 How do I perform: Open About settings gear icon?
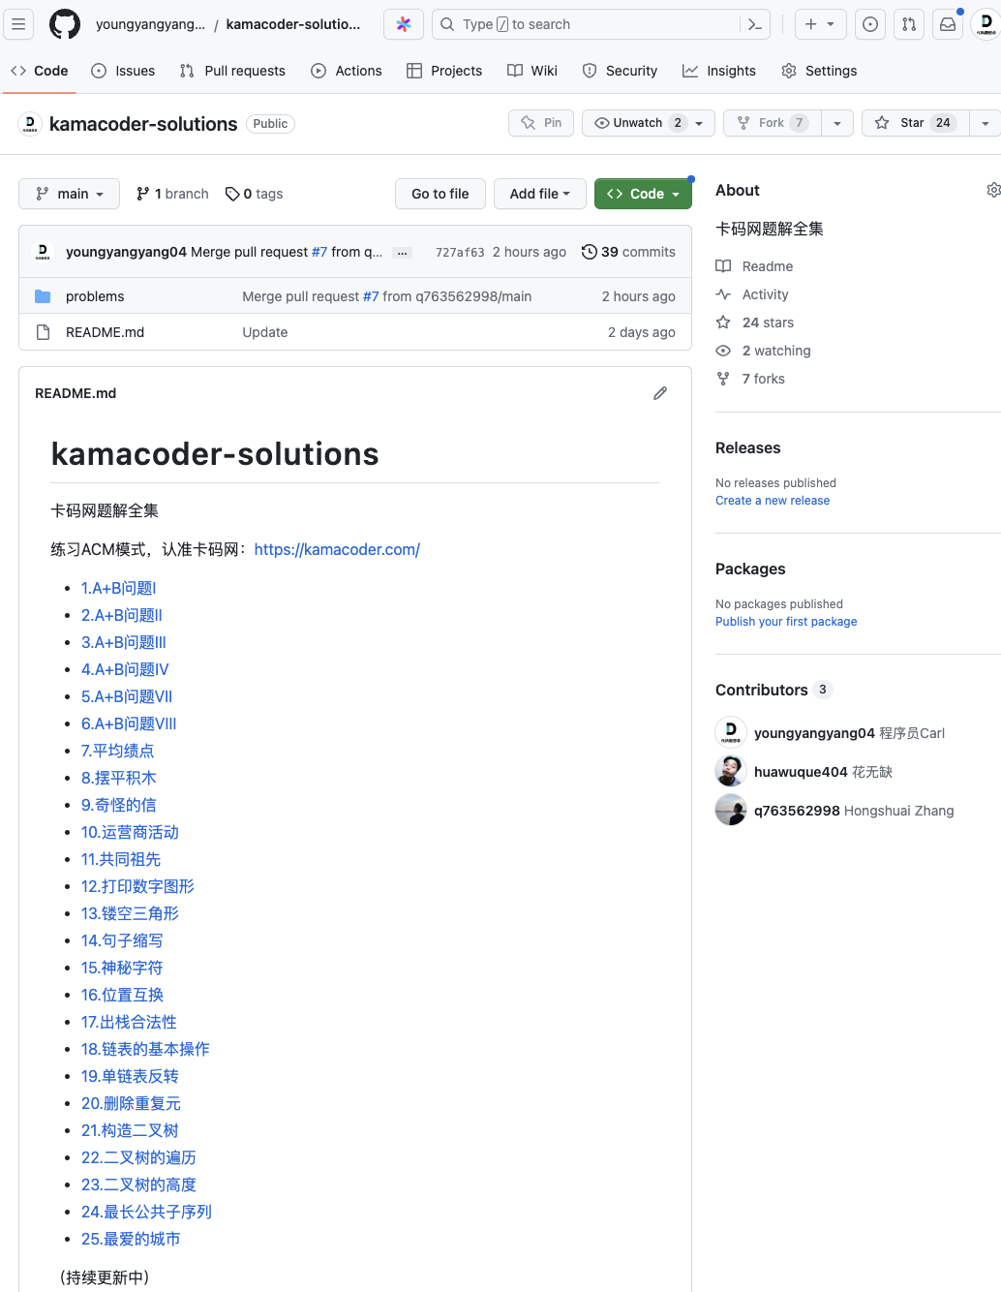tap(993, 190)
